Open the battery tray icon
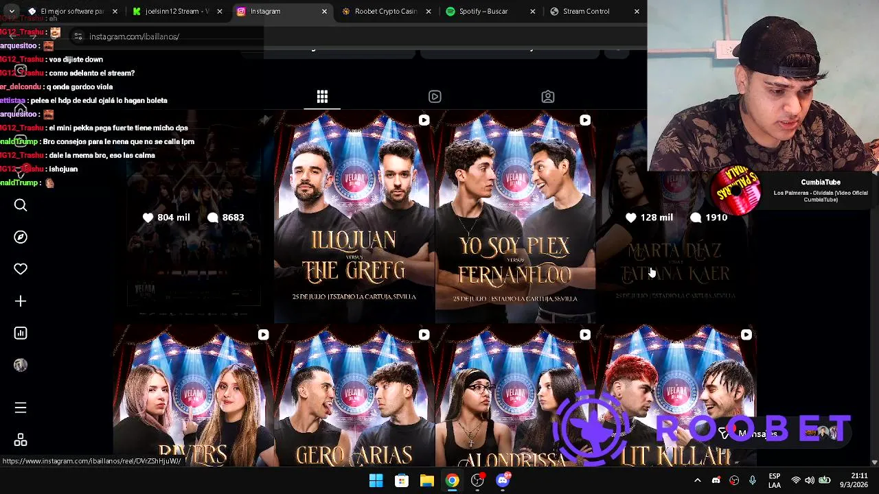 [x=825, y=480]
